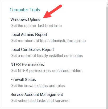The width and height of the screenshot is (108, 109).
Task: Open the Local Admins Report tool
Action: (x=29, y=35)
